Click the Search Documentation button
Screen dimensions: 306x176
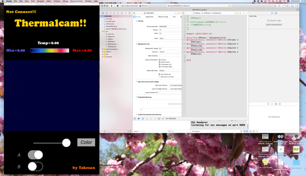274,25
